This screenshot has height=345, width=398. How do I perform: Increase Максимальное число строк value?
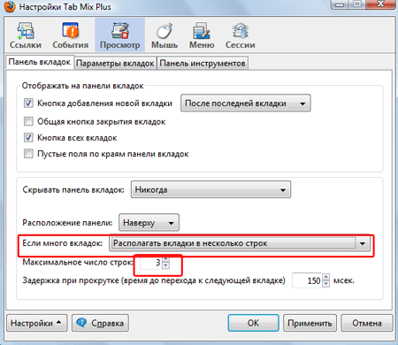point(165,259)
